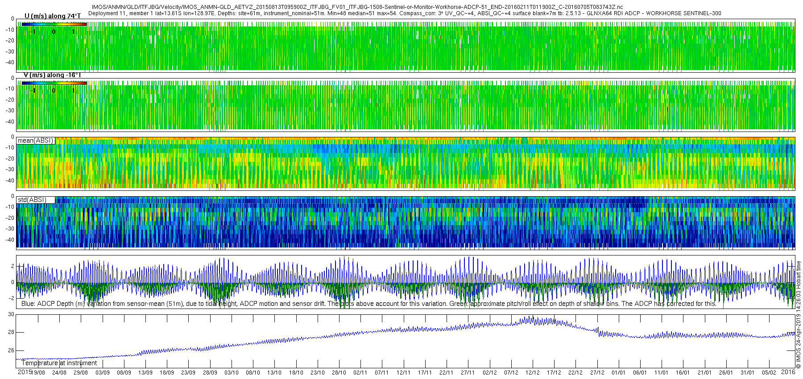
Task: Click the '21/01' date tick label
Action: click(705, 373)
